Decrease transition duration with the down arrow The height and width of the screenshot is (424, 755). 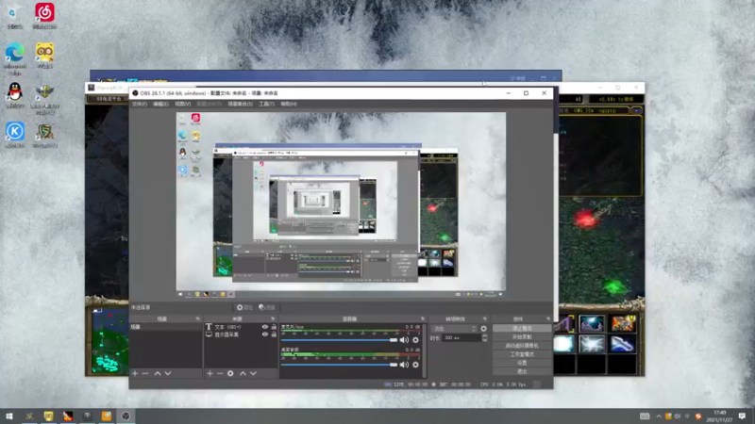pyautogui.click(x=484, y=340)
